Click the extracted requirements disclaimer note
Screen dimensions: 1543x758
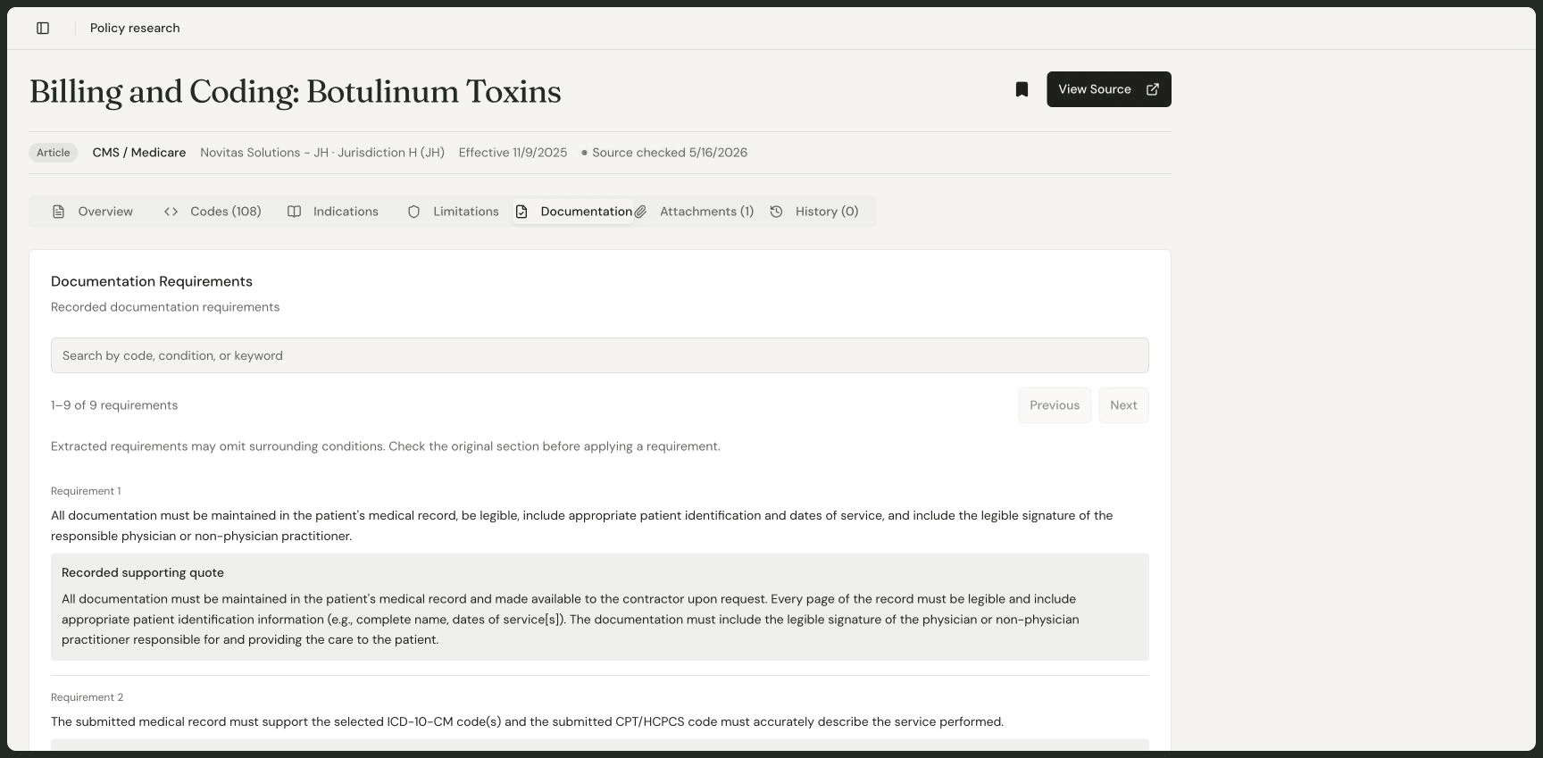(386, 446)
